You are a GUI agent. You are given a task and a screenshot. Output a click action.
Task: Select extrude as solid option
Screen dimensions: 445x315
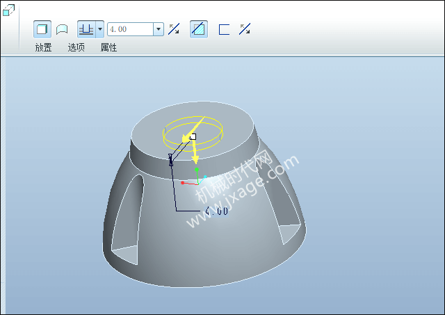(42, 29)
